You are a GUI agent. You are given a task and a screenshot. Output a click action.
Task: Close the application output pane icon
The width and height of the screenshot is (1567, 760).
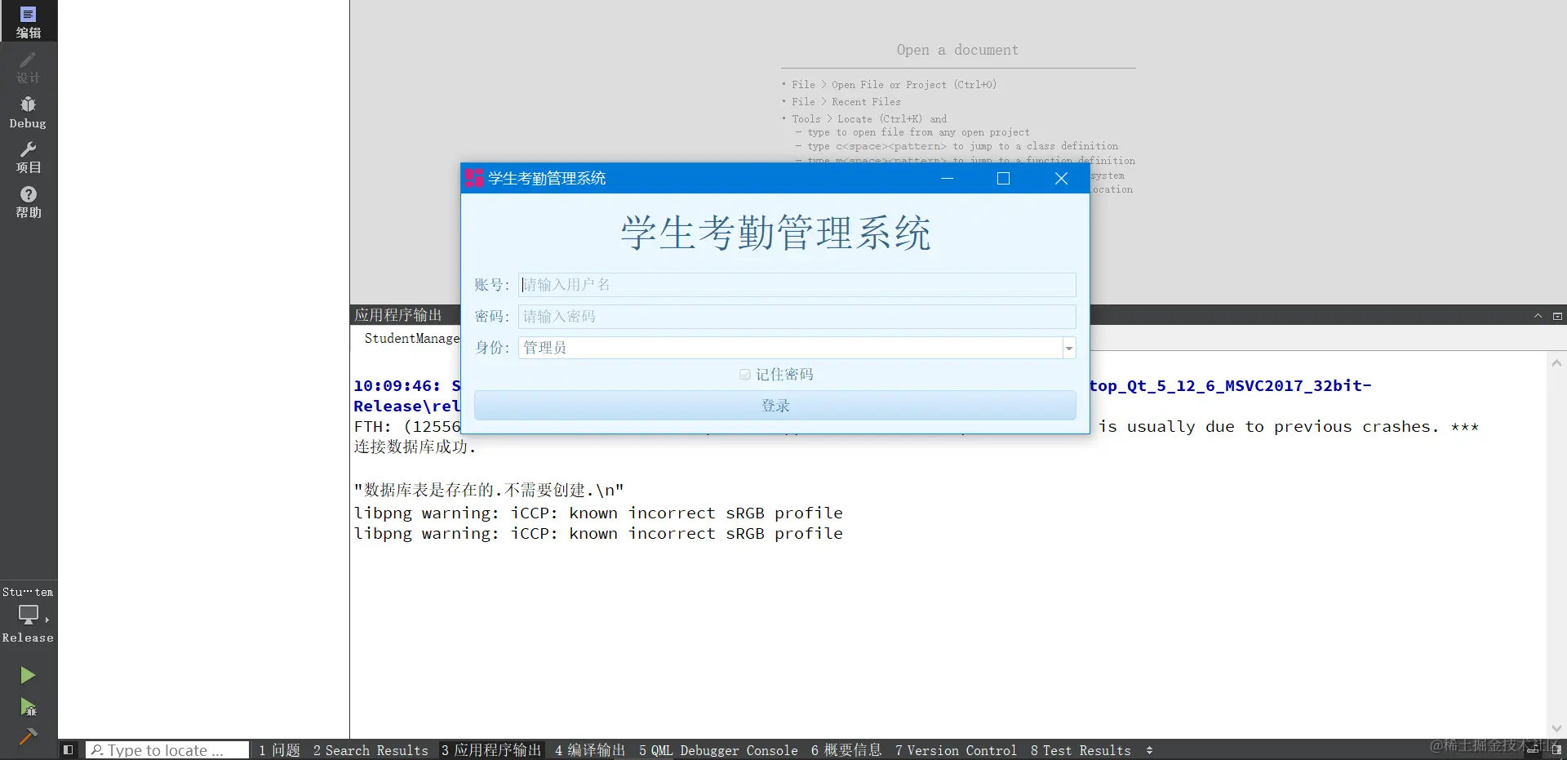[1557, 316]
